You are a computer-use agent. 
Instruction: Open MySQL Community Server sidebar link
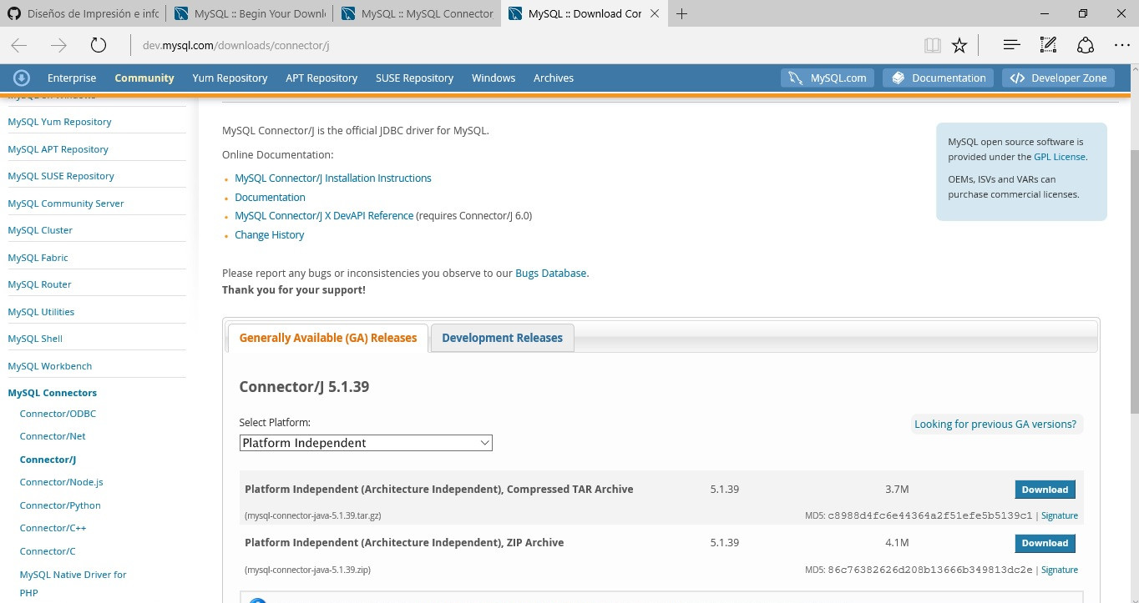point(66,204)
